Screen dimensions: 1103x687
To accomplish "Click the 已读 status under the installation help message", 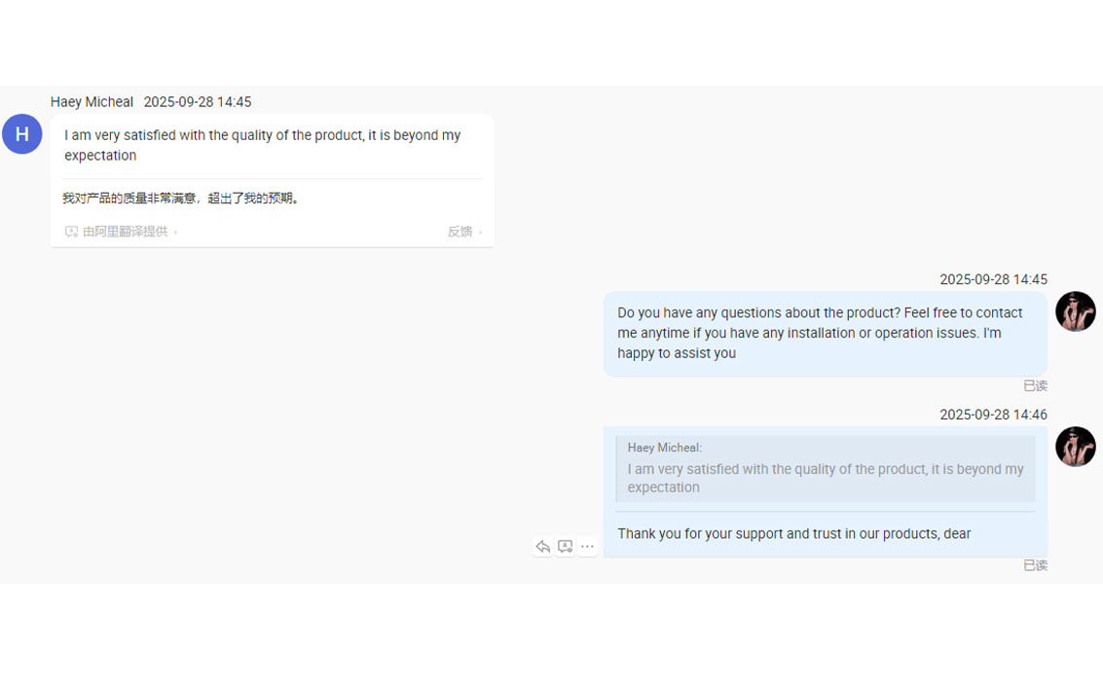I will [x=1035, y=386].
